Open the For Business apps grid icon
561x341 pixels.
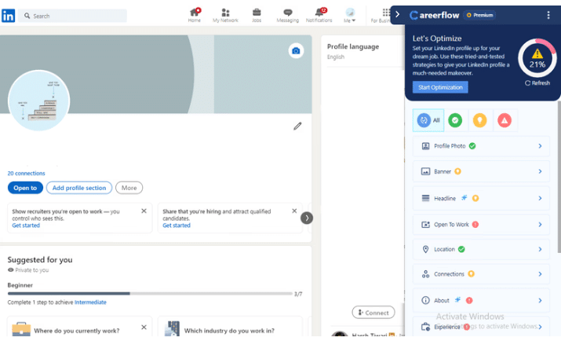point(386,13)
